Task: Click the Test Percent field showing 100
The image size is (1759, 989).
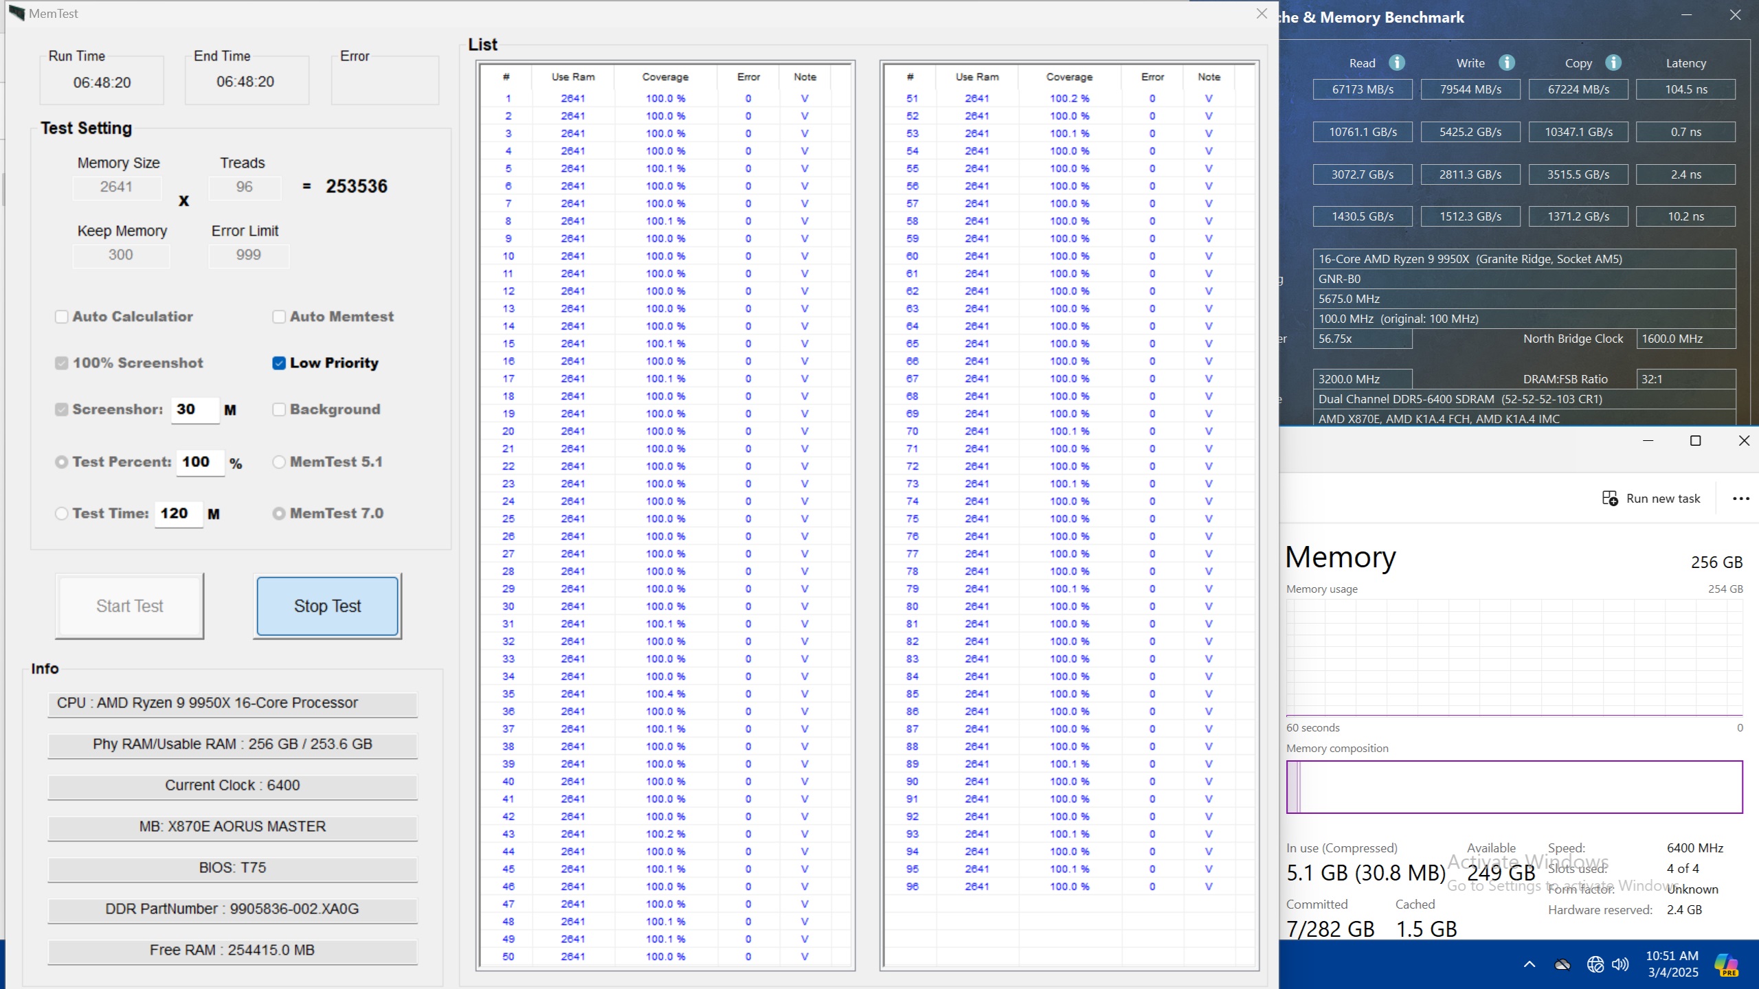Action: (x=201, y=462)
